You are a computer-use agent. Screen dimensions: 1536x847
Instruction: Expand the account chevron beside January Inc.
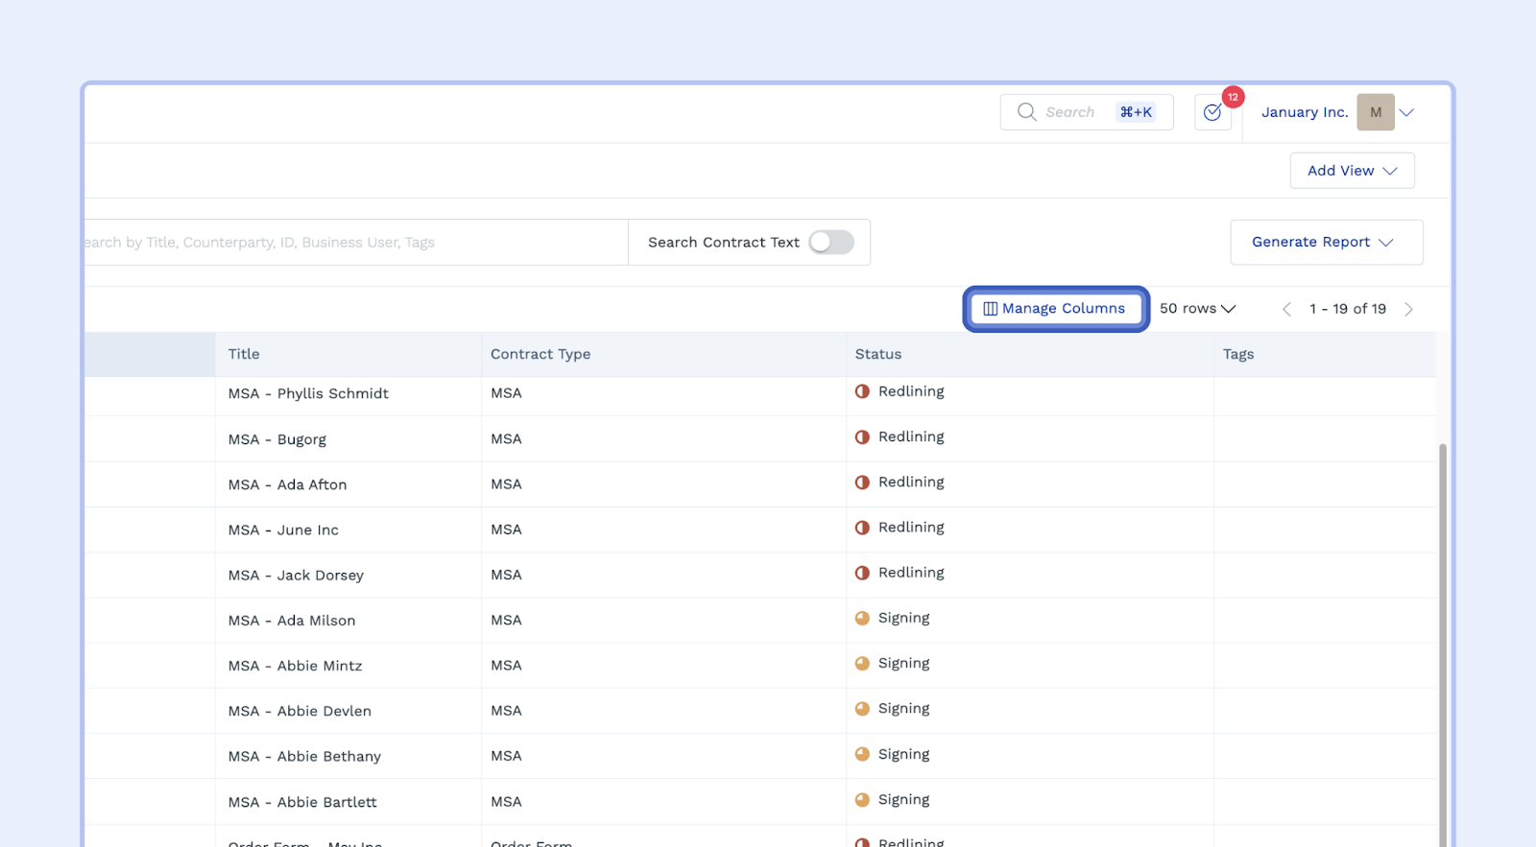click(1407, 112)
